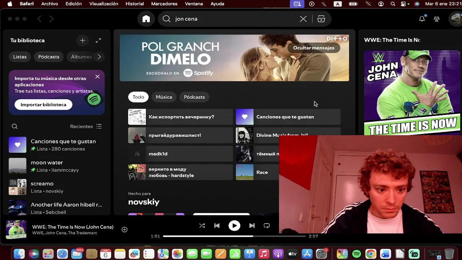The width and height of the screenshot is (462, 260).
Task: Open верните в моду любовь - hardstyle tile
Action: pos(180,172)
